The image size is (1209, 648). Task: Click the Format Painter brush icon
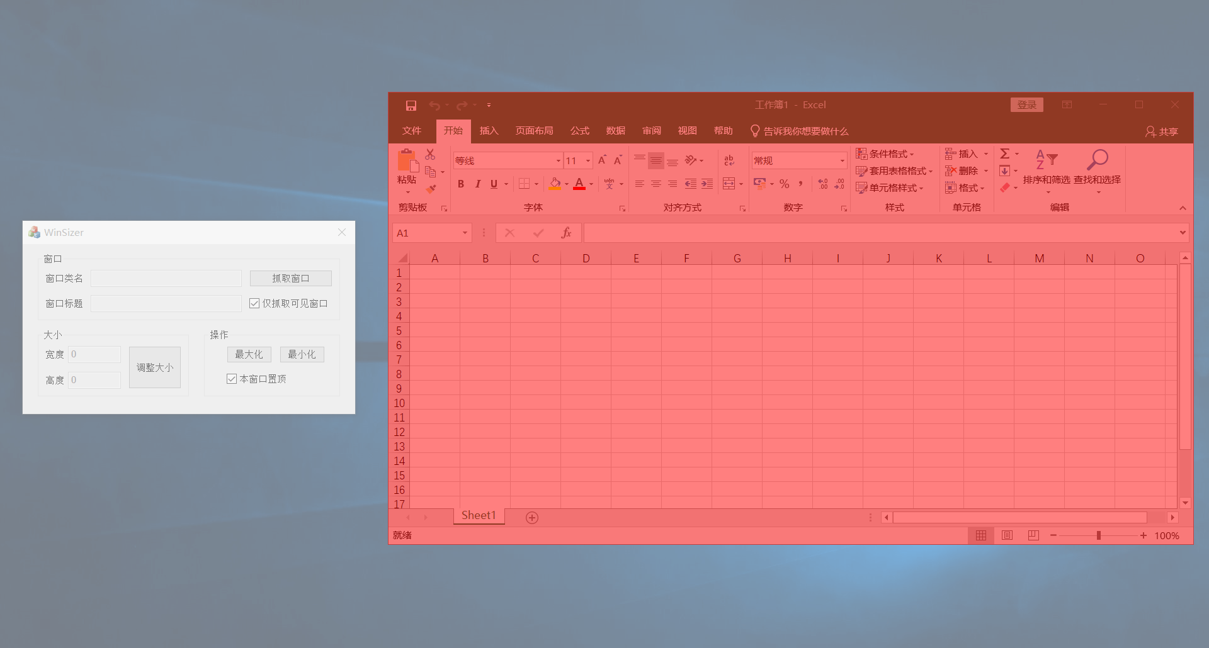click(x=431, y=189)
